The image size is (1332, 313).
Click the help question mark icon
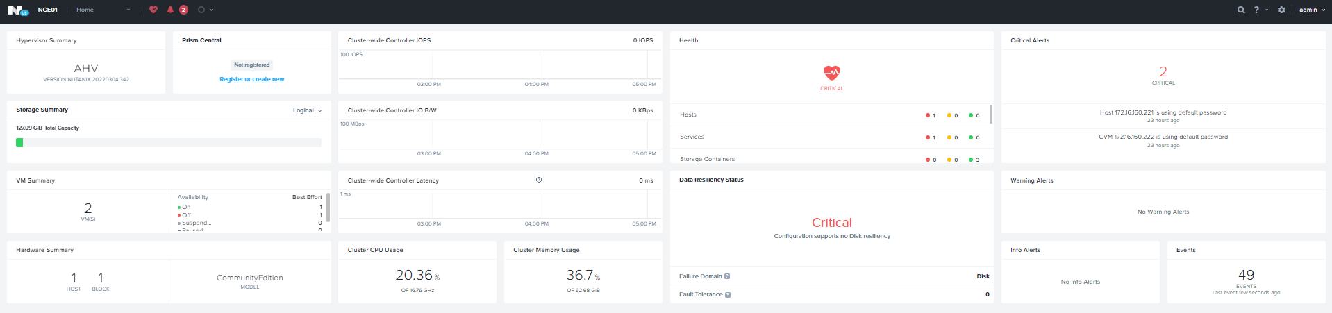(1256, 10)
